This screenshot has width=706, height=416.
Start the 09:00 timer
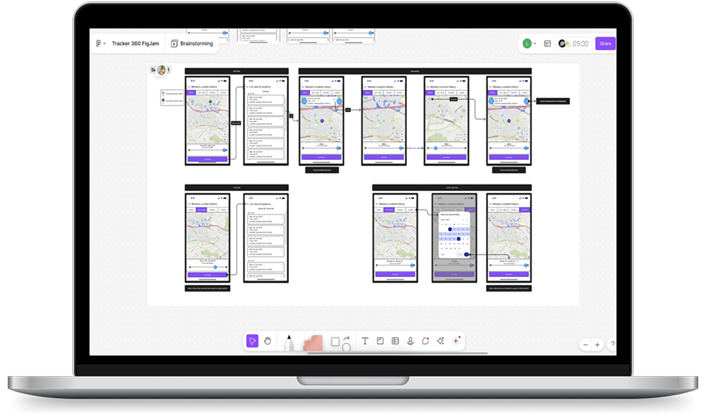[573, 43]
